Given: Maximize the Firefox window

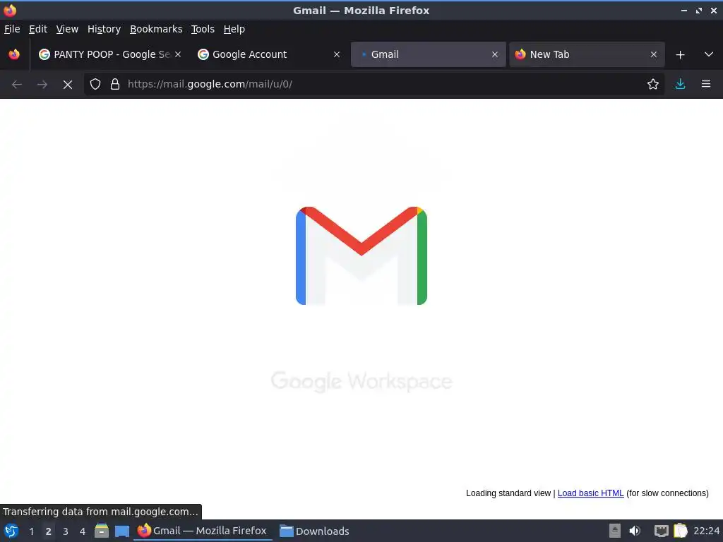Looking at the screenshot, I should [699, 10].
